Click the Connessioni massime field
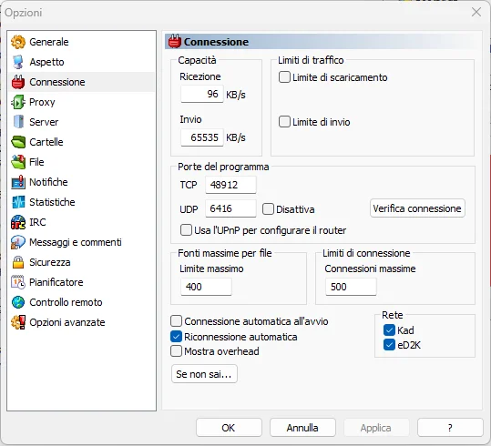The height and width of the screenshot is (446, 491). [x=351, y=287]
